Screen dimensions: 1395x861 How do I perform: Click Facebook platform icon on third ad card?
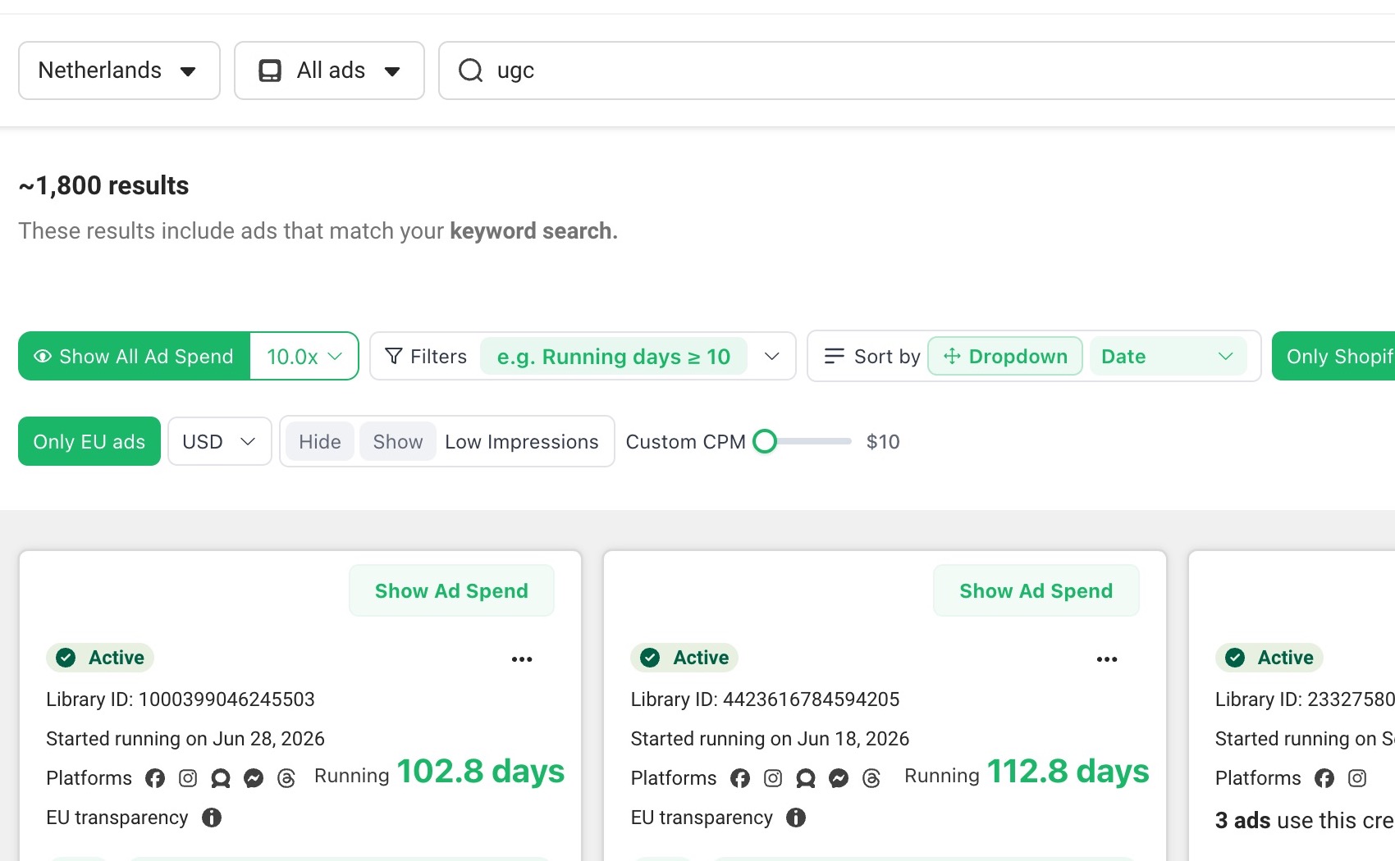pyautogui.click(x=1324, y=778)
